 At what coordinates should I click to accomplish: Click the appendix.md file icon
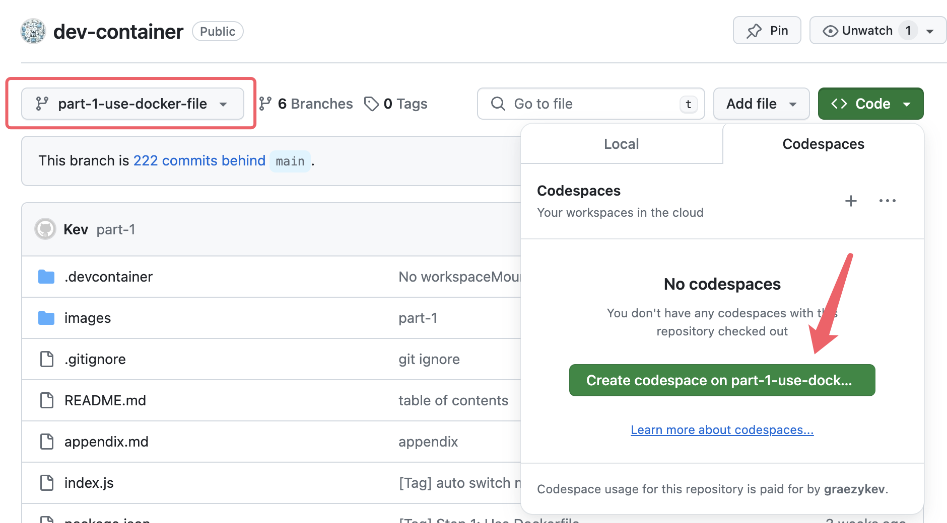tap(47, 442)
